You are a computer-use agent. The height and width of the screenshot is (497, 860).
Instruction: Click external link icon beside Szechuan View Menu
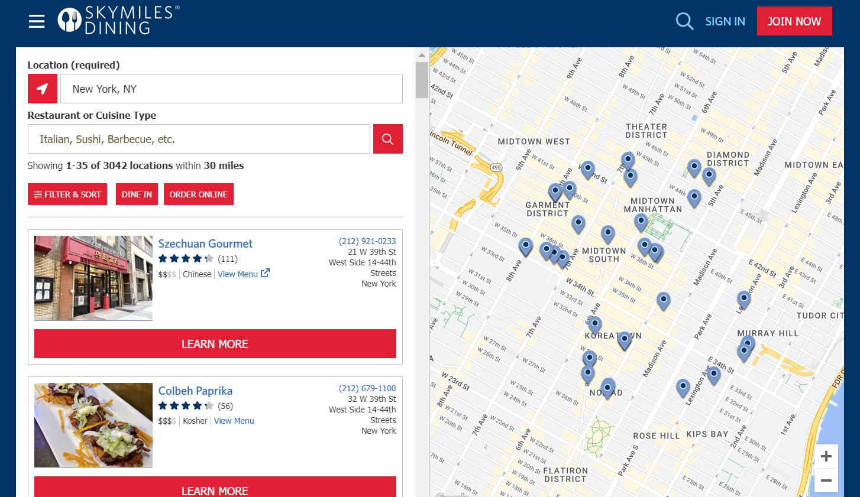click(x=265, y=273)
